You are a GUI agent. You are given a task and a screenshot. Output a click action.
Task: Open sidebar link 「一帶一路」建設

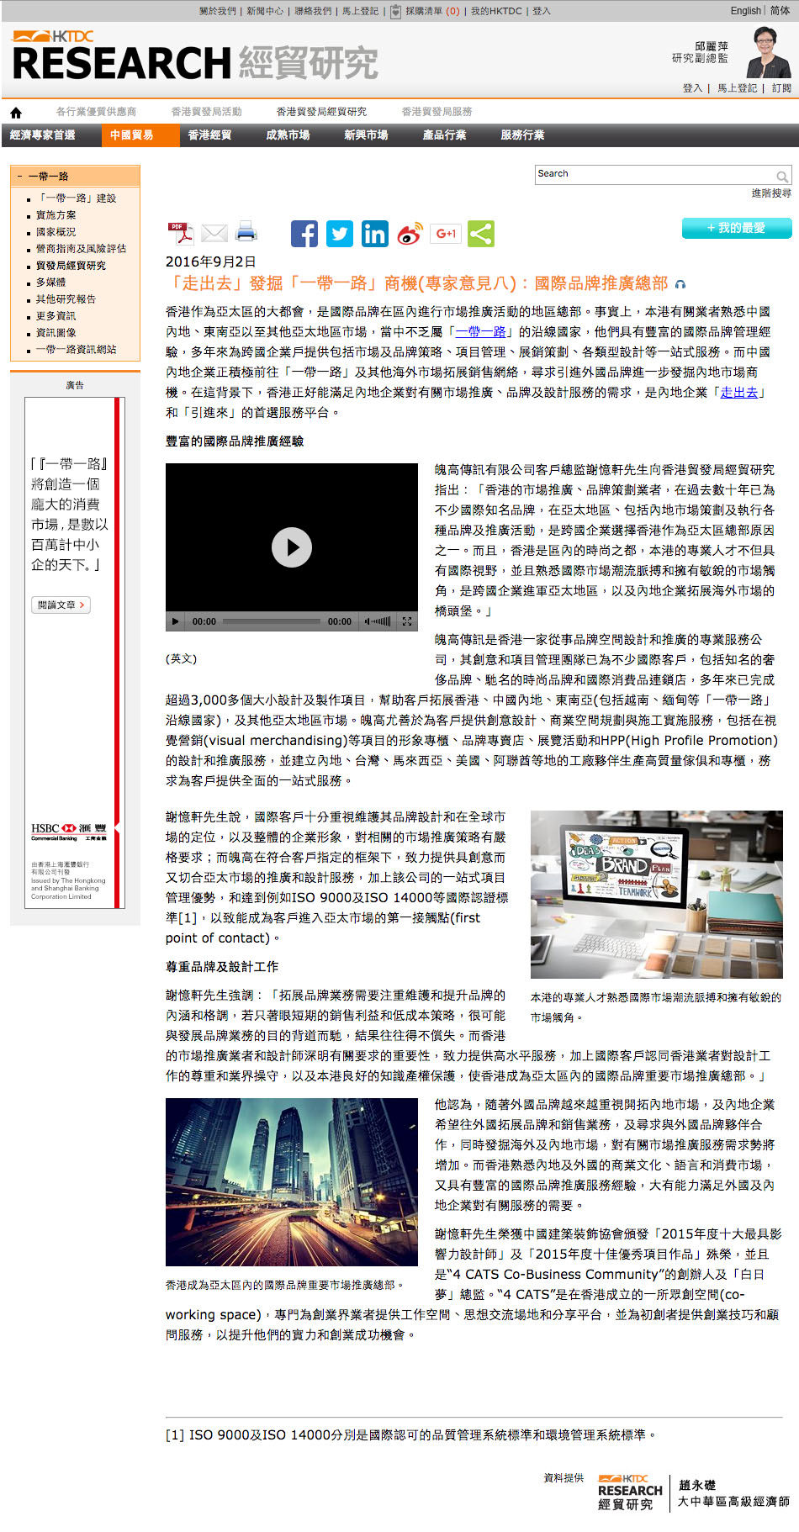[x=76, y=198]
